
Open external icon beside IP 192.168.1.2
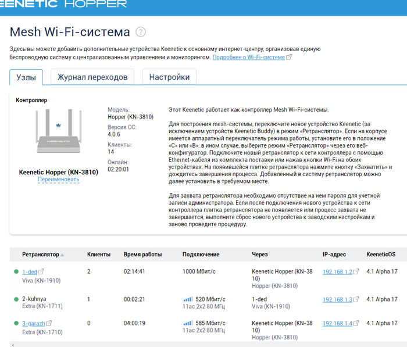356,271
